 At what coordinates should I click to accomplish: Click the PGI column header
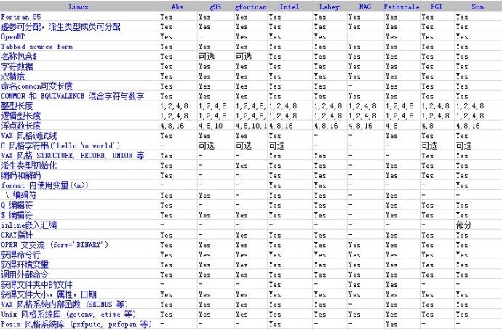[437, 7]
